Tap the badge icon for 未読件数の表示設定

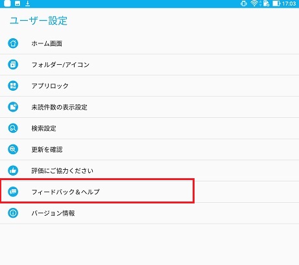(13, 107)
